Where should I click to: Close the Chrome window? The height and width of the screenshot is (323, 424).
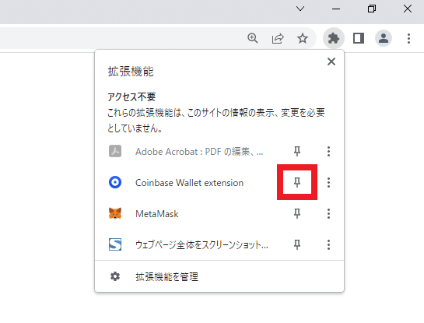pyautogui.click(x=408, y=9)
